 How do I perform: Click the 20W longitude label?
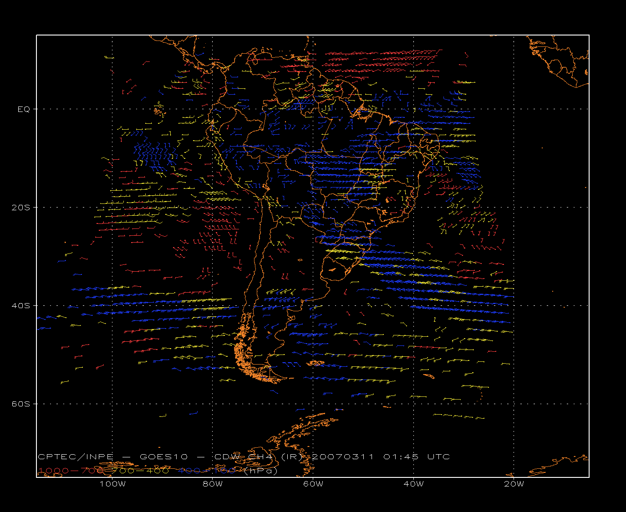coord(514,484)
